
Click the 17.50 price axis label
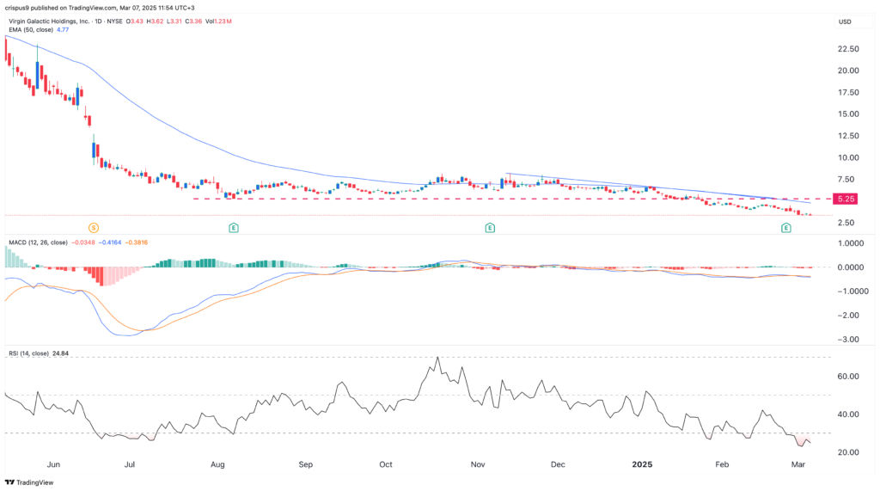tap(848, 92)
